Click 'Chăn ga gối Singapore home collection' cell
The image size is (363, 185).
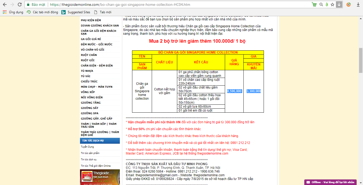point(142,91)
